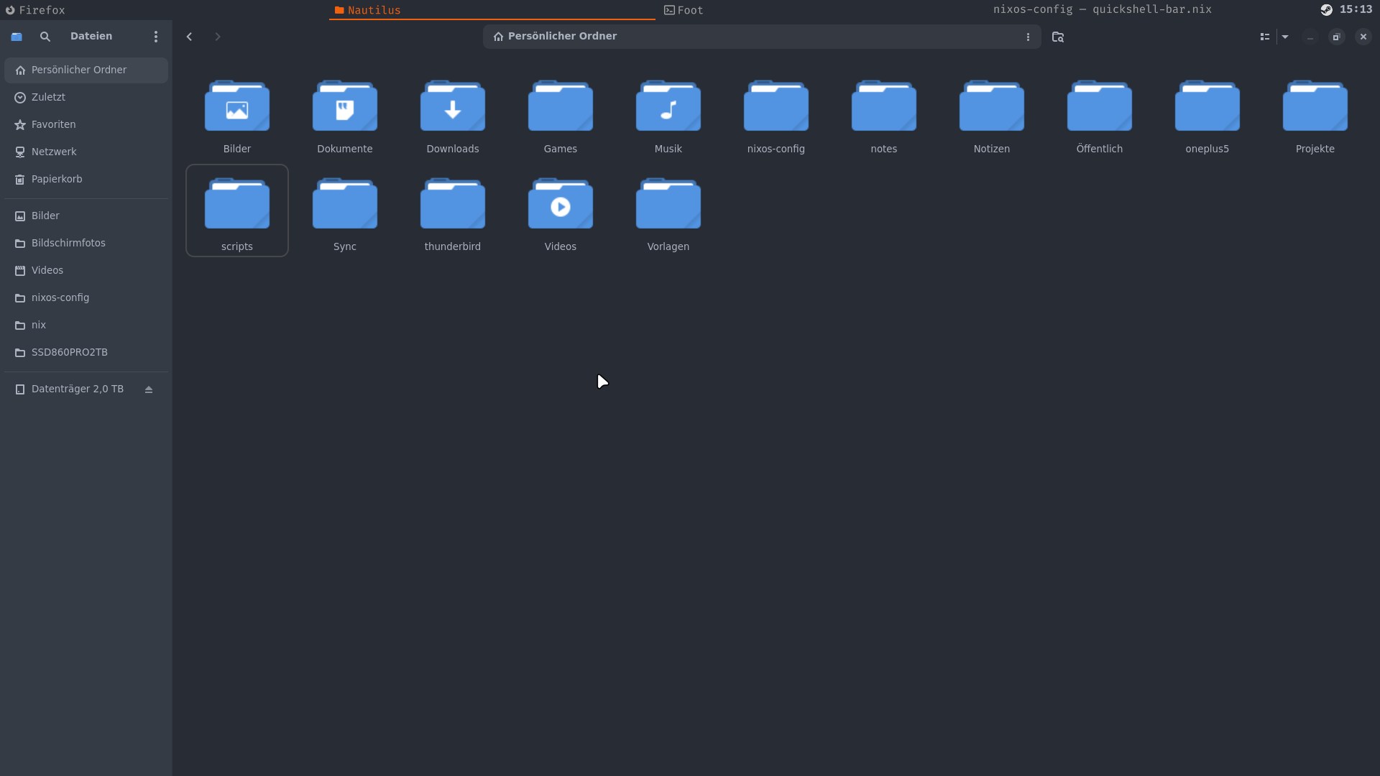1380x776 pixels.
Task: Open Netzwerk in sidebar
Action: (x=86, y=152)
